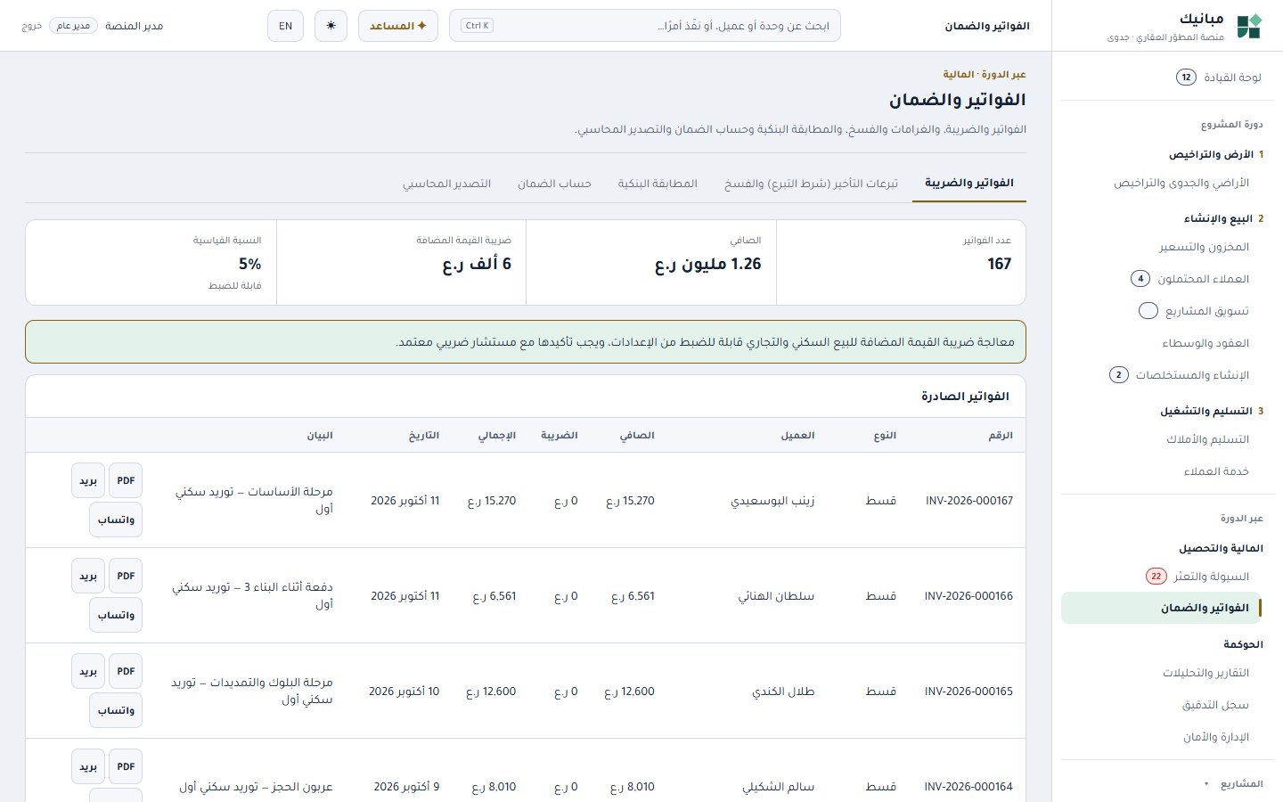
Task: Focus the unit or client search field
Action: tap(645, 26)
